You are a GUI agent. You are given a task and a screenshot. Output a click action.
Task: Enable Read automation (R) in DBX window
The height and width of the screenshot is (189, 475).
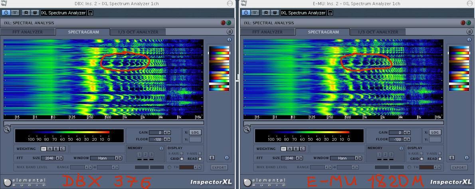[26, 13]
